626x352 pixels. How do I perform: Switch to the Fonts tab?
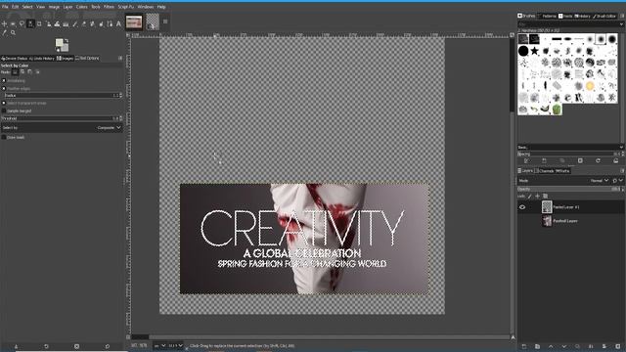[x=565, y=16]
